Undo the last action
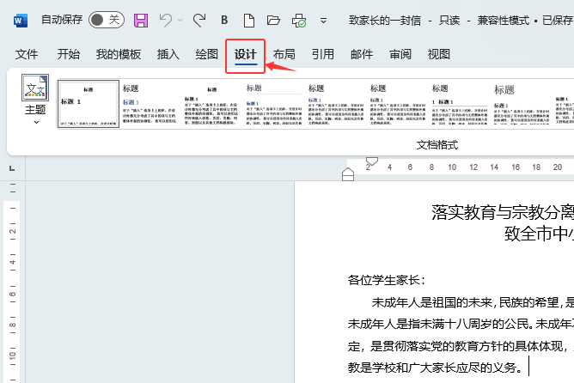The height and width of the screenshot is (383, 574). pos(166,20)
